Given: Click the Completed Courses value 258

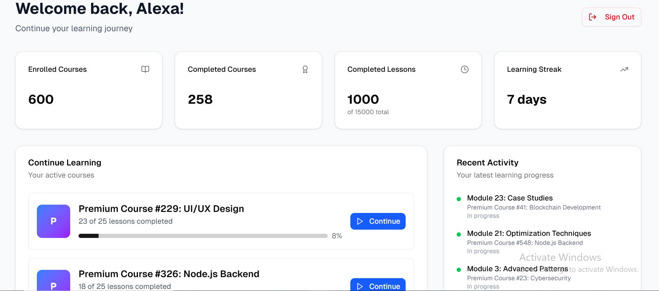Looking at the screenshot, I should click(x=200, y=100).
